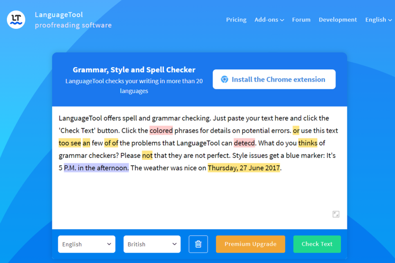Go to the Development page
Image resolution: width=395 pixels, height=263 pixels.
[338, 20]
